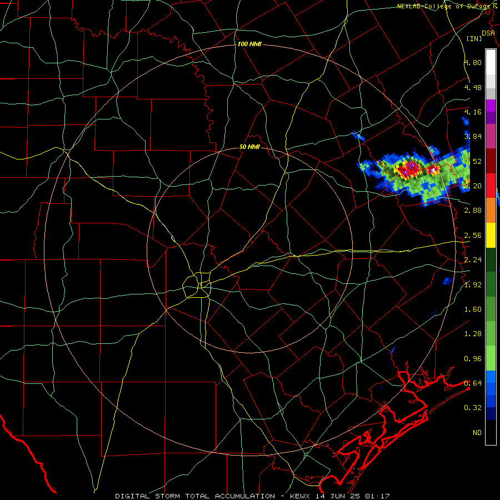Select the 4.48 legend value
Image resolution: width=500 pixels, height=500 pixels.
(473, 87)
